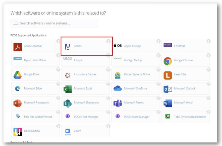Mark Google Chrome as favorite

208,55
